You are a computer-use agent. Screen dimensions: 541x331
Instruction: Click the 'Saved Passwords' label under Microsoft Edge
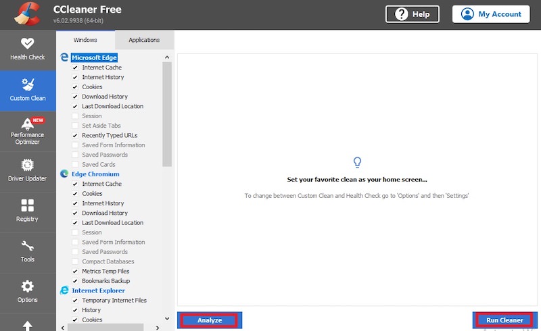(105, 155)
